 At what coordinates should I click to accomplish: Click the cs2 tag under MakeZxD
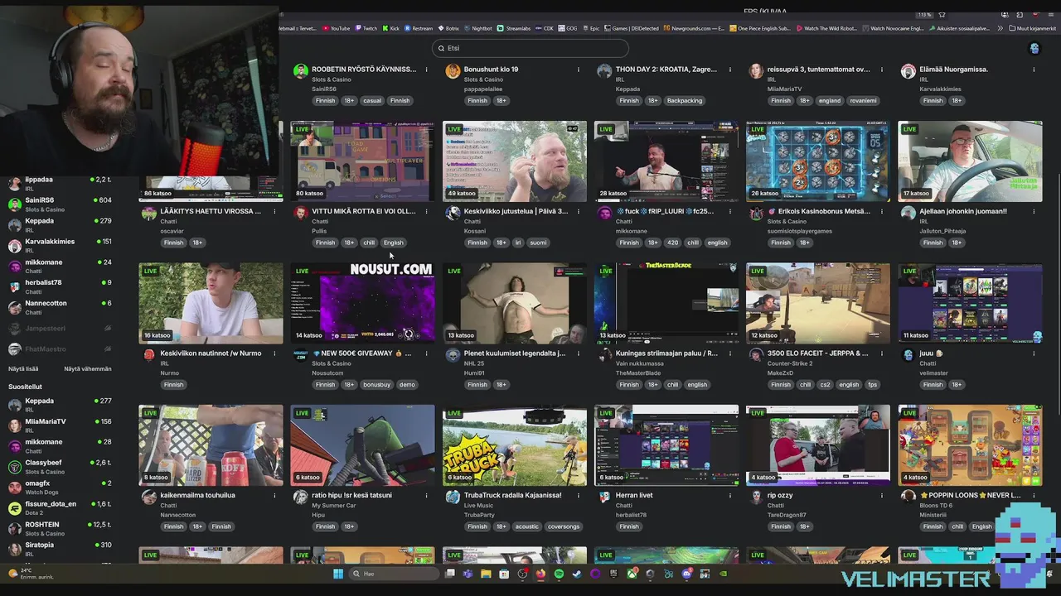point(825,385)
